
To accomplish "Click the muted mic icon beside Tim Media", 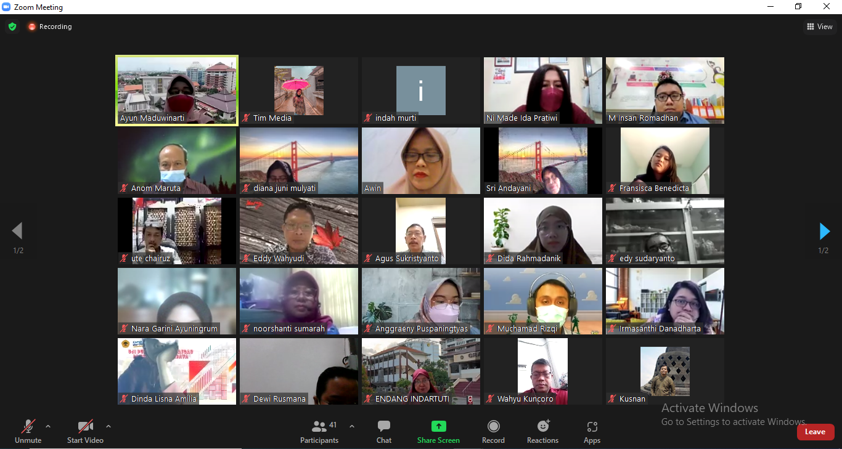I will (x=247, y=118).
